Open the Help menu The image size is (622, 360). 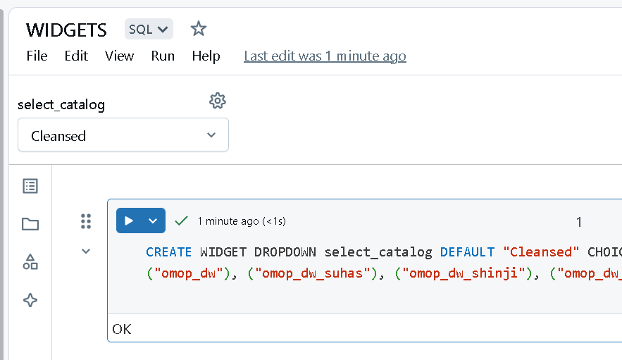(206, 56)
